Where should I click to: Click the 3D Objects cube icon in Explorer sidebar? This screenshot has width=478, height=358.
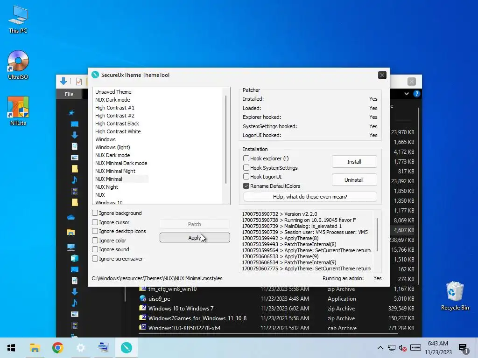(74, 258)
